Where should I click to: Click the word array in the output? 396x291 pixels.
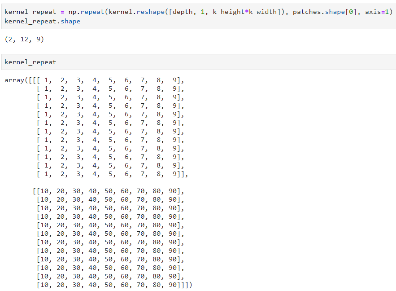[14, 80]
